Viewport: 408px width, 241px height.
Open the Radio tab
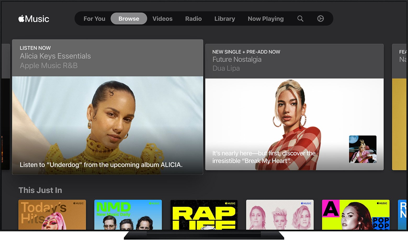[193, 19]
